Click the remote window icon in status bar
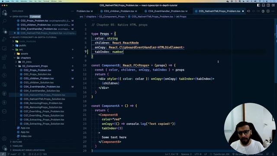The image size is (277, 156). tap(3, 154)
